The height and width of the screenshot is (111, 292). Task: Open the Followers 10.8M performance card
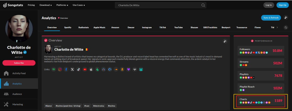click(261, 51)
